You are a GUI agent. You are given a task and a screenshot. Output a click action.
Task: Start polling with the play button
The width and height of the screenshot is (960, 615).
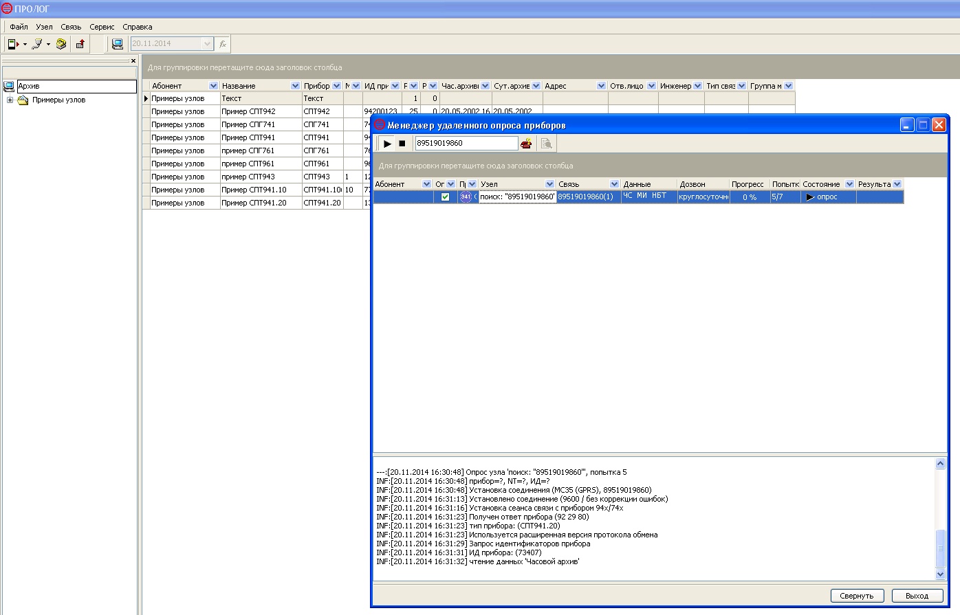[387, 144]
